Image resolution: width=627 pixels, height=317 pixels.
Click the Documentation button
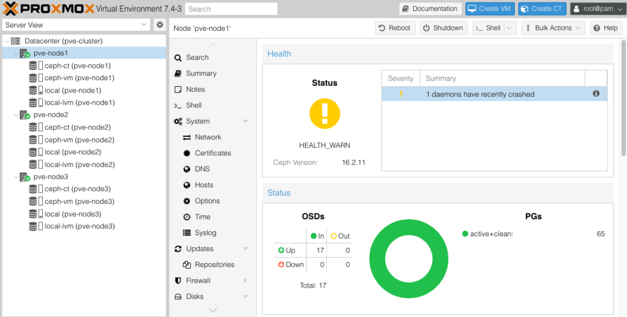(x=430, y=9)
